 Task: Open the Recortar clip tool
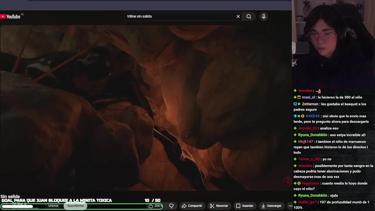click(x=219, y=206)
